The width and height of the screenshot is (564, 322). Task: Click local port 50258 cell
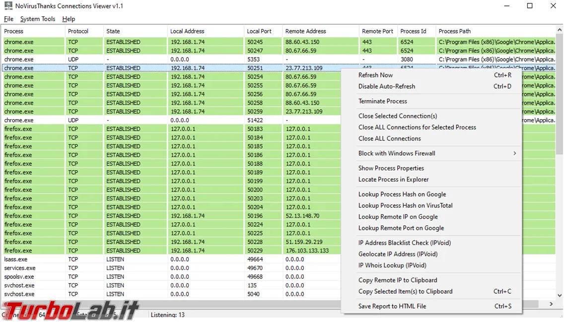click(255, 103)
